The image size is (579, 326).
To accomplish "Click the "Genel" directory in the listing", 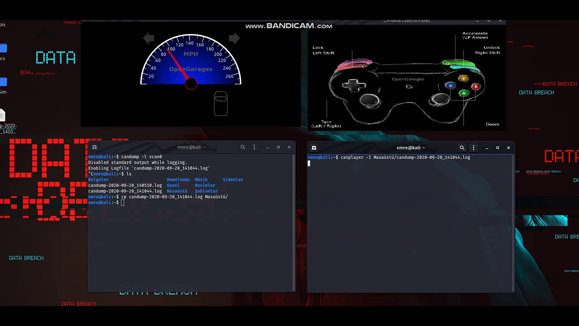I will click(x=173, y=185).
